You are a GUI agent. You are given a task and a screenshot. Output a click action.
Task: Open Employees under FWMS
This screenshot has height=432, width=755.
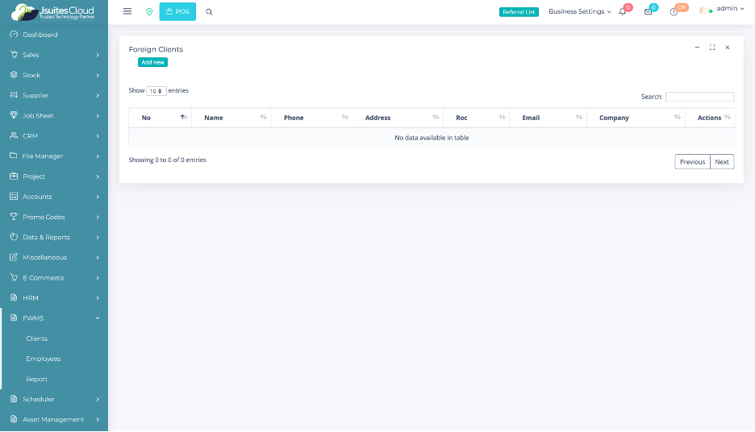pos(44,359)
